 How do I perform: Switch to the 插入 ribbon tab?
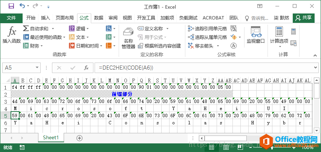coord(45,18)
